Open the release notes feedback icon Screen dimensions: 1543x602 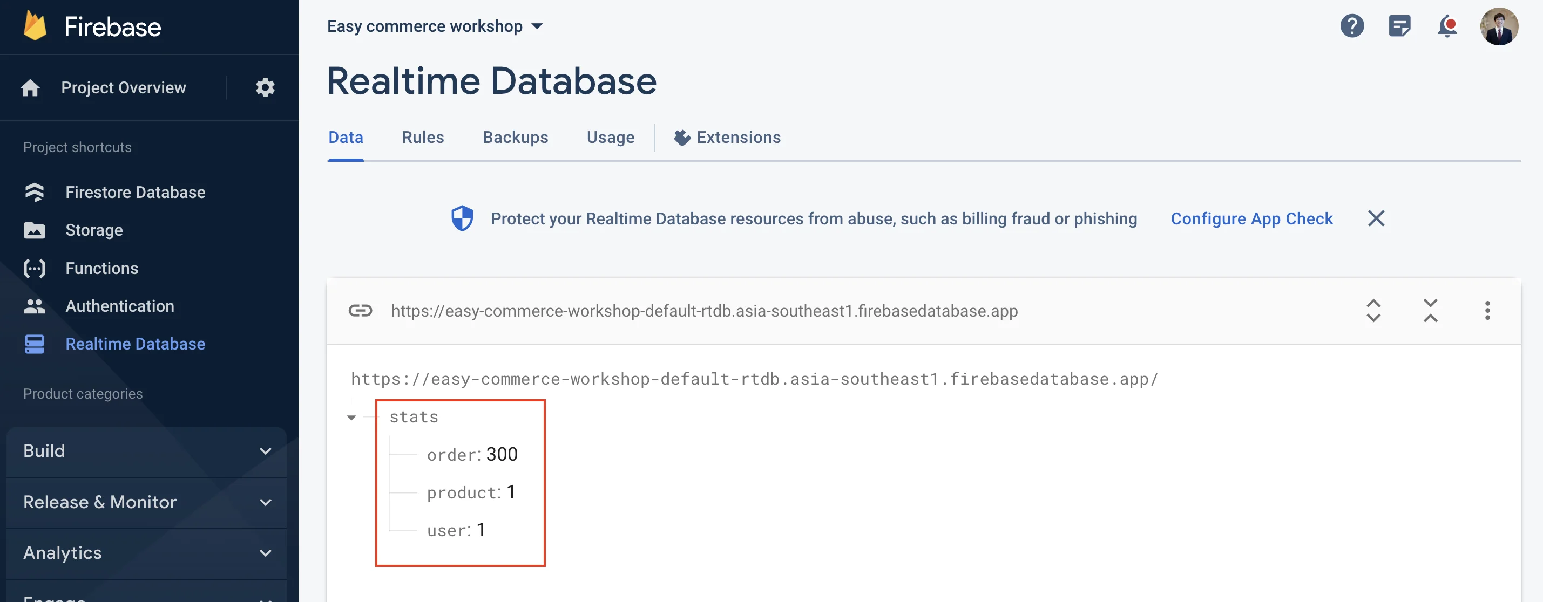(x=1399, y=26)
